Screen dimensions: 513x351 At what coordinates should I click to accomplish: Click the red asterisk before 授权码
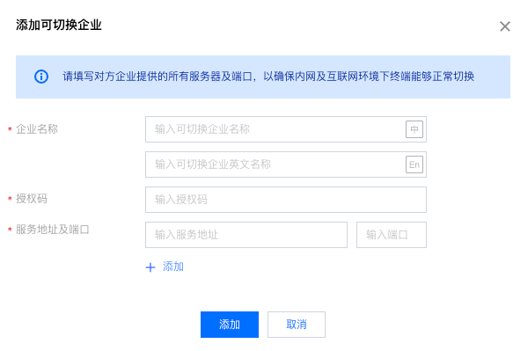click(x=10, y=199)
